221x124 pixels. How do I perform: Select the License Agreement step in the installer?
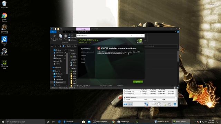87,52
